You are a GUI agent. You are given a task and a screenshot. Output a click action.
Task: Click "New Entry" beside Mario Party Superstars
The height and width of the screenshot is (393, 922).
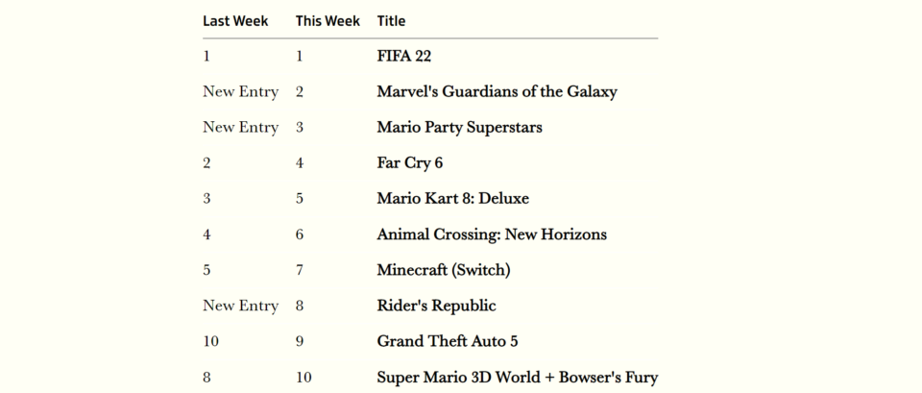(240, 128)
